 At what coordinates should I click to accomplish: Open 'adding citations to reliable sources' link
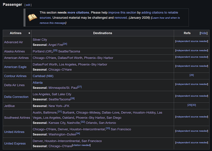tap(109, 15)
